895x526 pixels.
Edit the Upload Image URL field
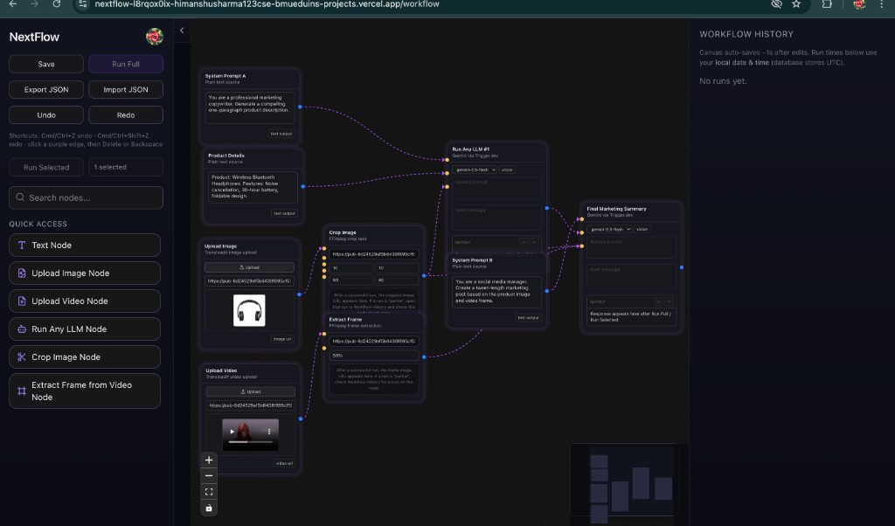249,280
